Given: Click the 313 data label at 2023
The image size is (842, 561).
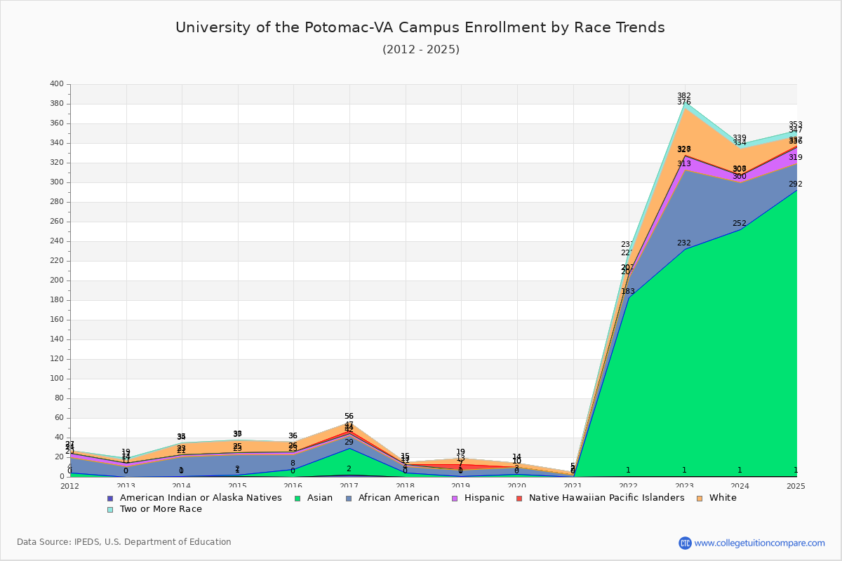Looking at the screenshot, I should 684,164.
